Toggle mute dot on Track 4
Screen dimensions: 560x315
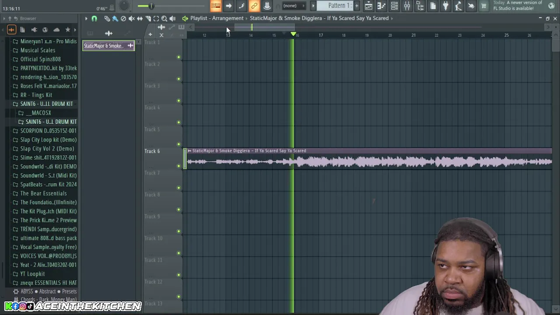(178, 122)
